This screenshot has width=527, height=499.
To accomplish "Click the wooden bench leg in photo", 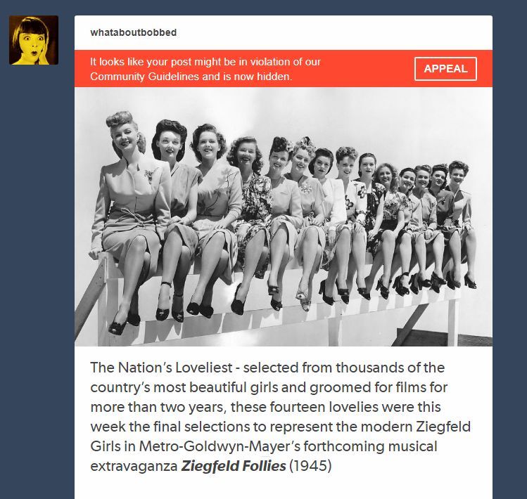I will (x=452, y=323).
